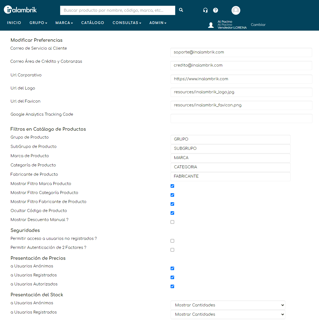Screen dimensions: 319x322
Task: Uncheck Mostrar Filtro Fabricante de Producto
Action: (x=172, y=204)
